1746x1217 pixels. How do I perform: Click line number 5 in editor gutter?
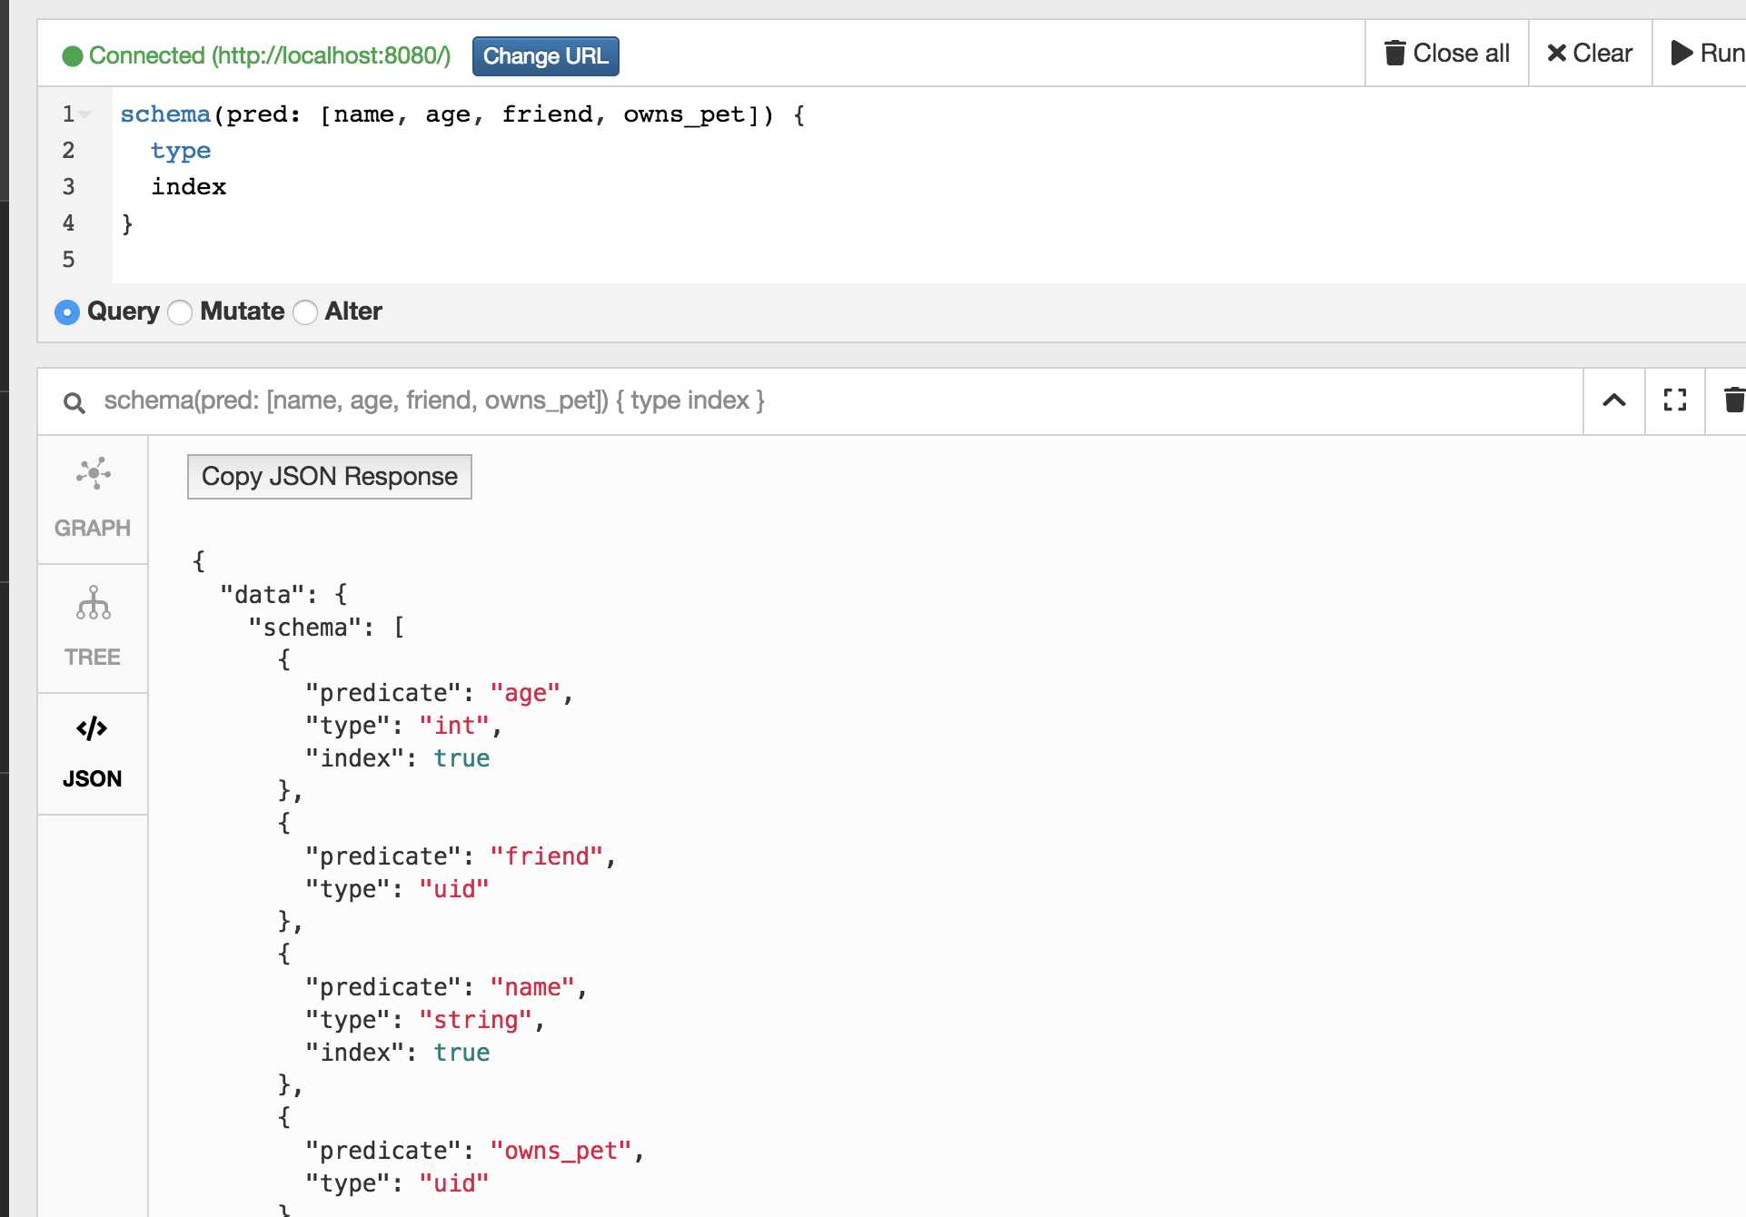(68, 260)
